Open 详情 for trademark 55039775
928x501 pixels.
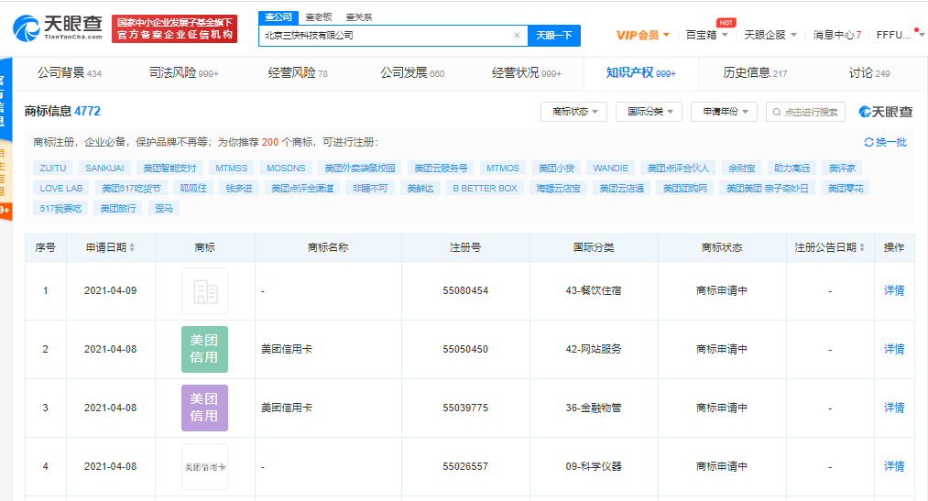pyautogui.click(x=894, y=408)
